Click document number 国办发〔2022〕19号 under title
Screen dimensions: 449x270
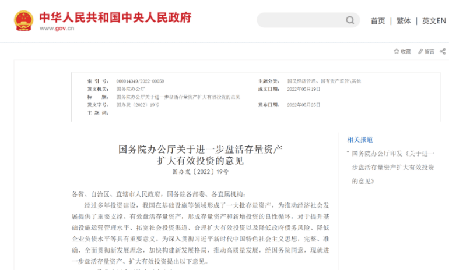click(x=200, y=172)
